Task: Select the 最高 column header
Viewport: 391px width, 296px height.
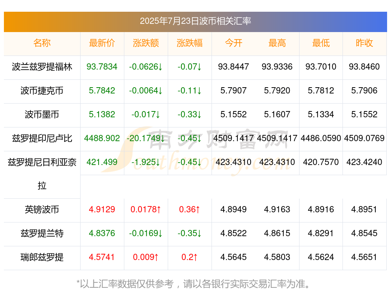Action: coord(277,43)
